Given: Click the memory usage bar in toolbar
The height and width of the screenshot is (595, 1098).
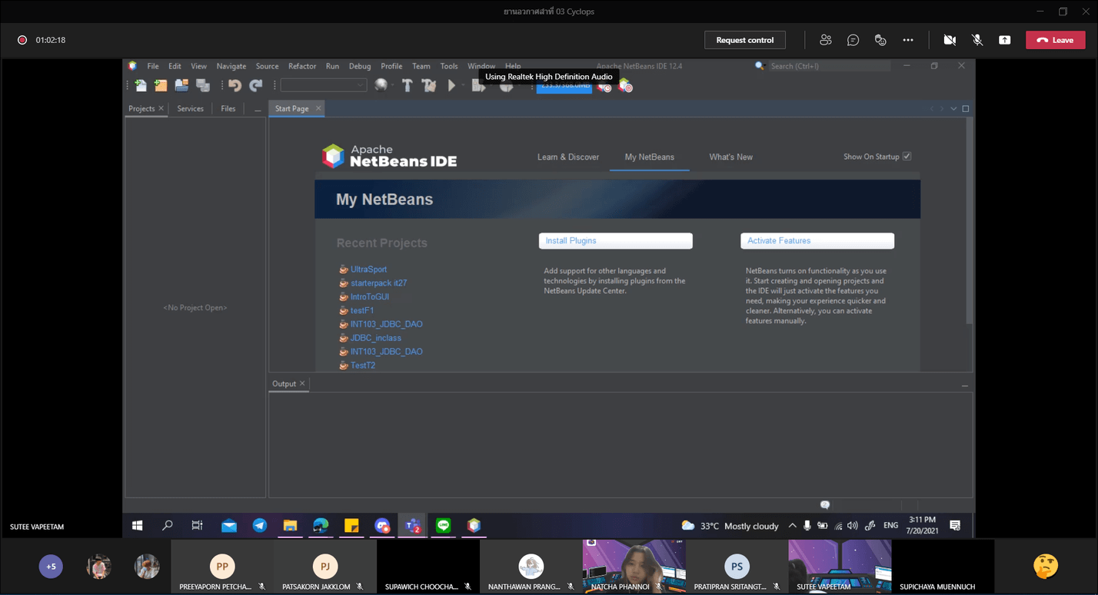Looking at the screenshot, I should (564, 86).
